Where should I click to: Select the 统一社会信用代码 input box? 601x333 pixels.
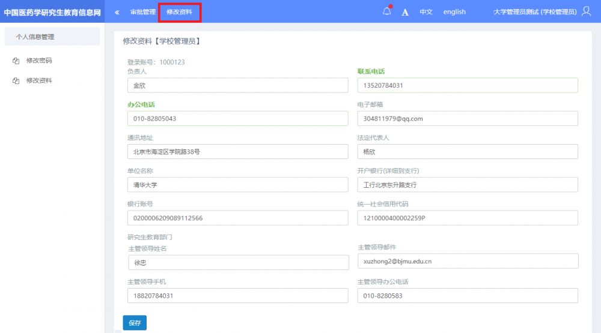click(x=468, y=218)
